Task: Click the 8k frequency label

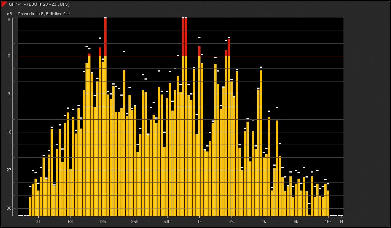Action: tap(296, 221)
